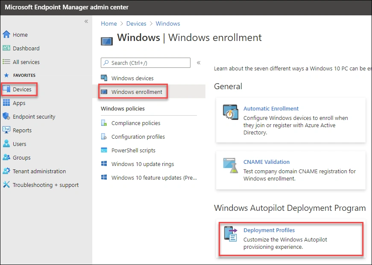This screenshot has width=372, height=265.
Task: Open Tenant administration
Action: coord(39,171)
